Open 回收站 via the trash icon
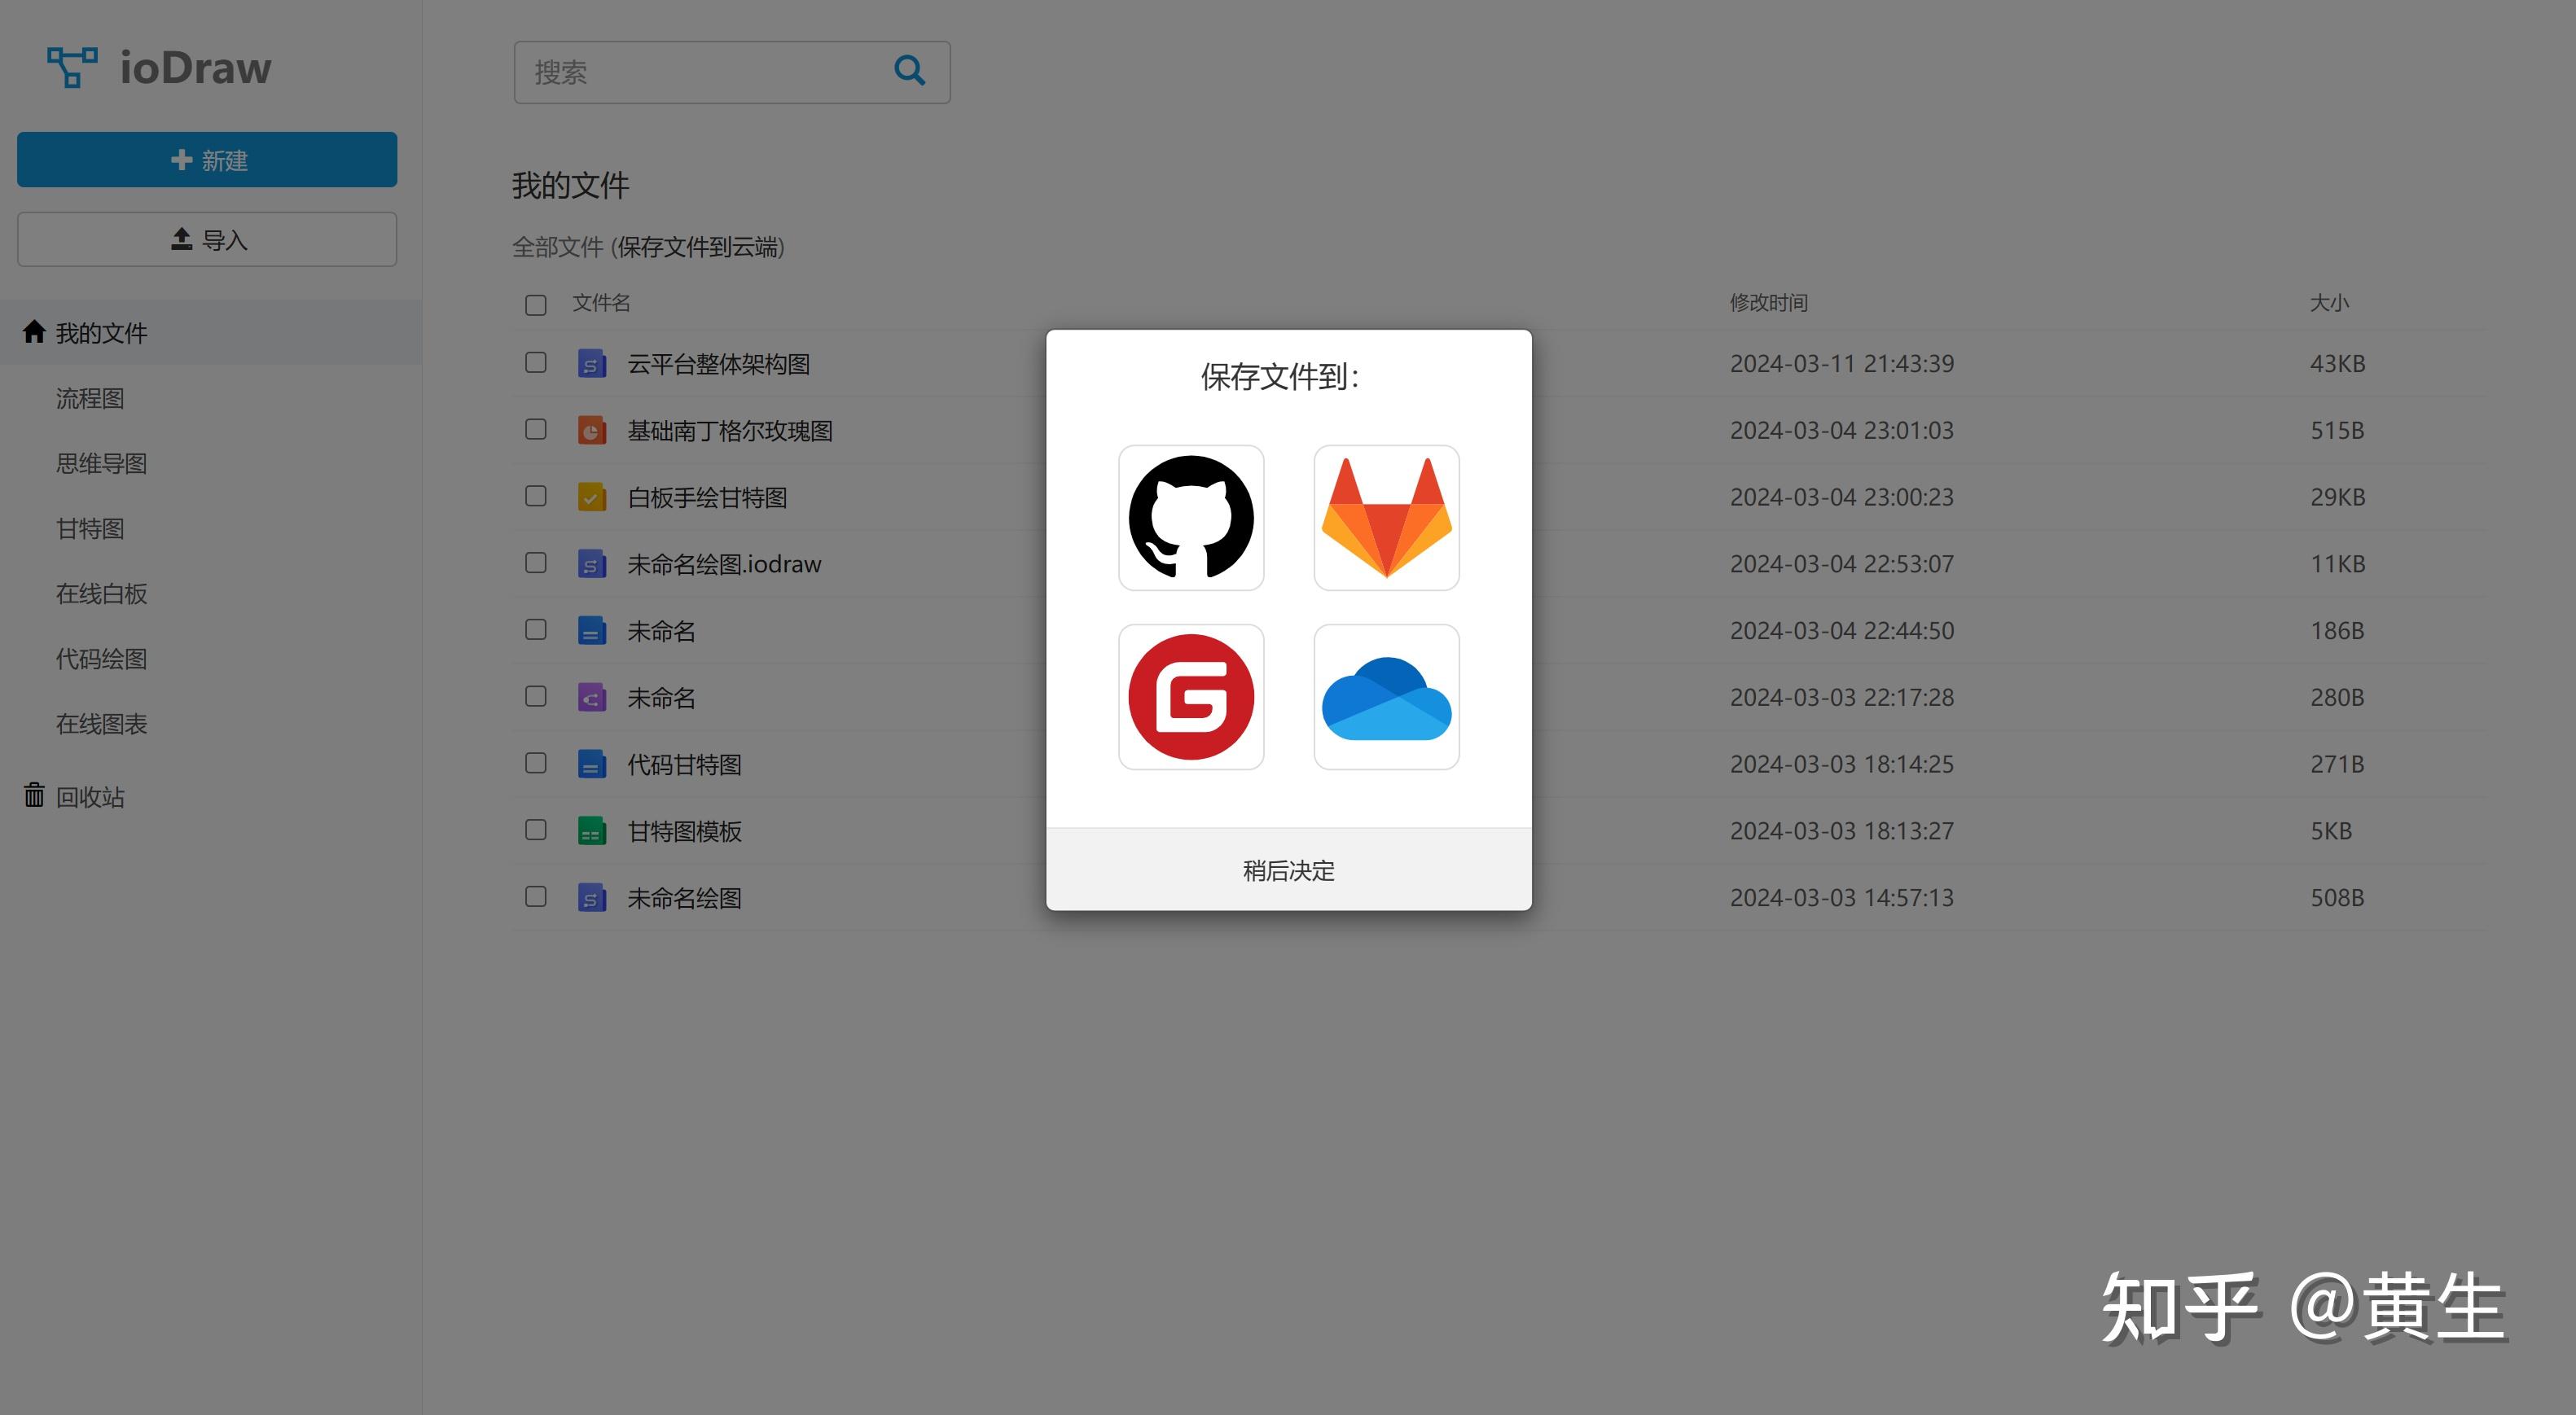The image size is (2576, 1415). click(33, 796)
